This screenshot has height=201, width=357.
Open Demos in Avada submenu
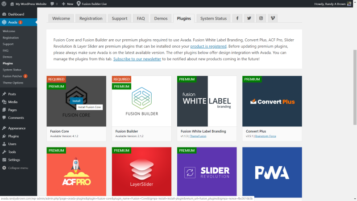[8, 57]
